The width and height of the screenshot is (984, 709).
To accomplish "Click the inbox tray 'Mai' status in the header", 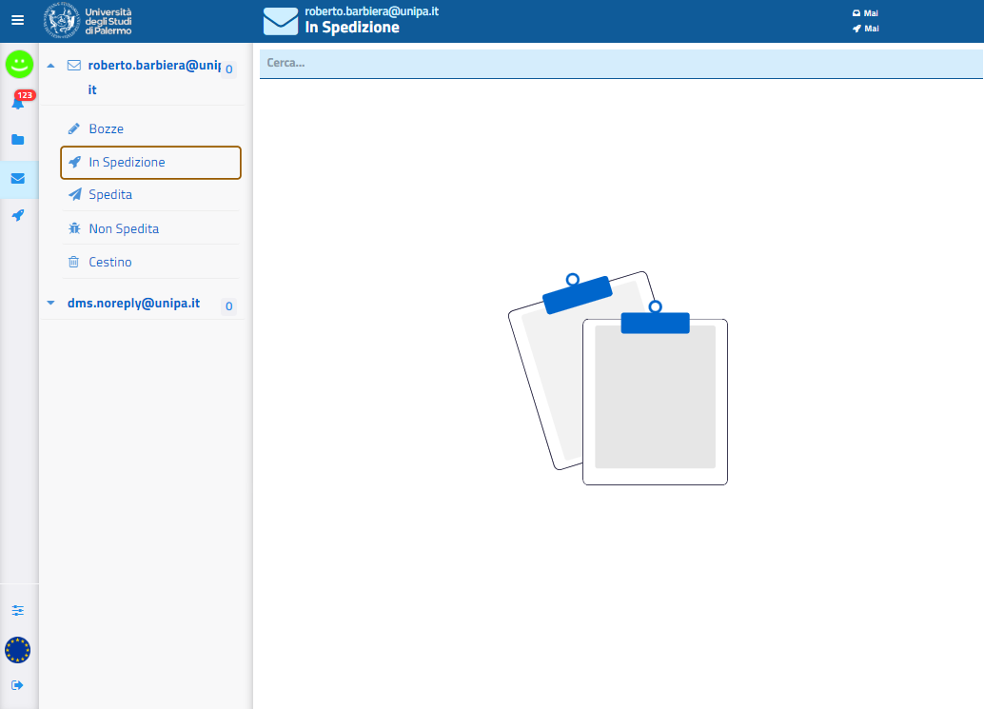I will [865, 13].
